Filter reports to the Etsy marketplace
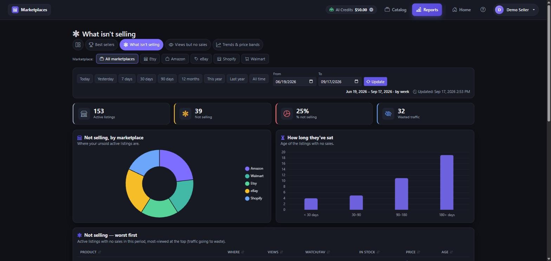The image size is (551, 261). pyautogui.click(x=150, y=59)
